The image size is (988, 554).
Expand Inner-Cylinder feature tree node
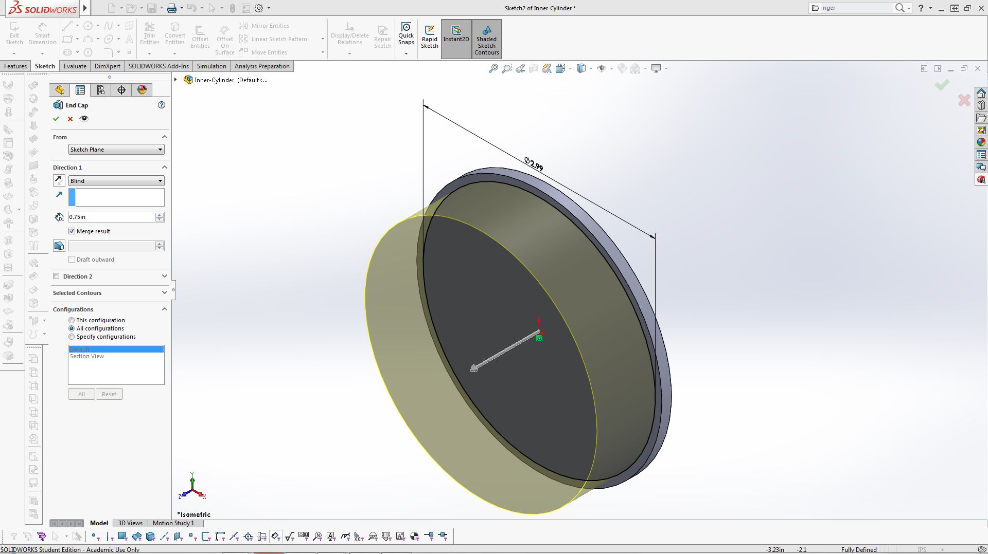(175, 80)
